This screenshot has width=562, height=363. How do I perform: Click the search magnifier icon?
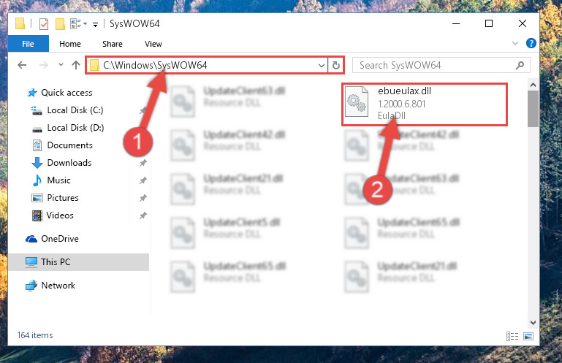coord(520,65)
